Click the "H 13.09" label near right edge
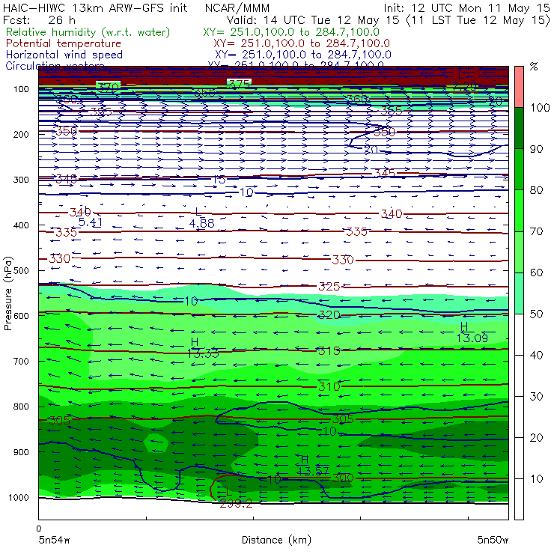This screenshot has height=554, width=554. click(x=472, y=332)
